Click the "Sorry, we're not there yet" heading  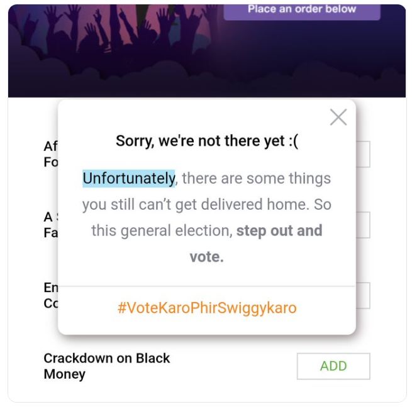198,141
